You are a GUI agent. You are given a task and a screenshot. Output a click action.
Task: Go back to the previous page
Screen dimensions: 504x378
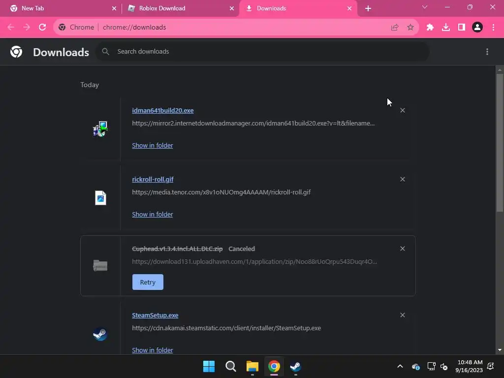coord(11,27)
